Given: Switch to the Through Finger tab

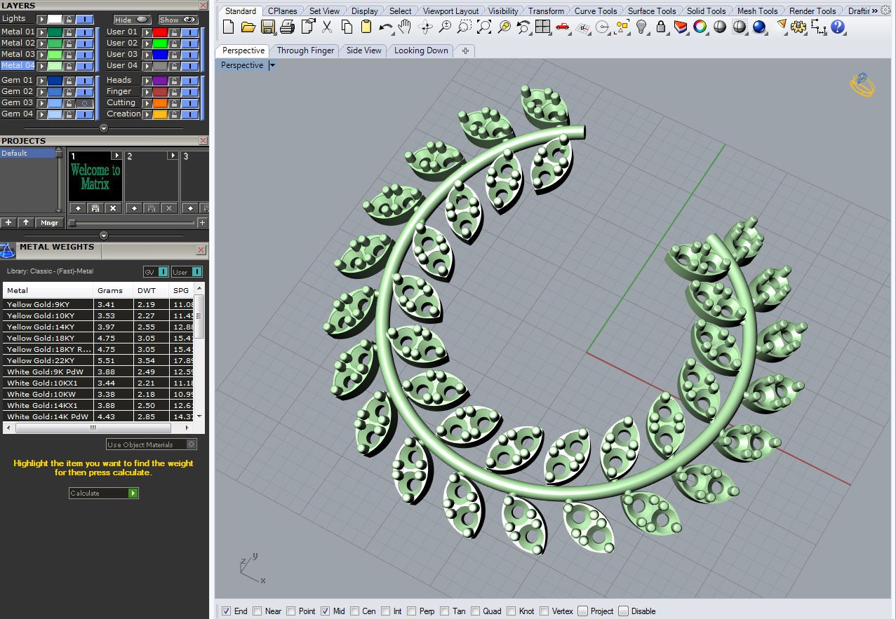Looking at the screenshot, I should tap(305, 50).
